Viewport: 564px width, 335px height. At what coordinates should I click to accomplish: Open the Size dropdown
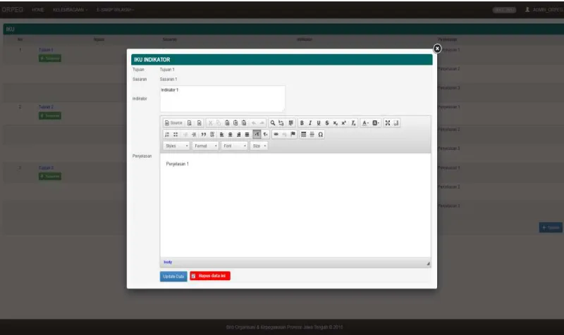click(259, 146)
